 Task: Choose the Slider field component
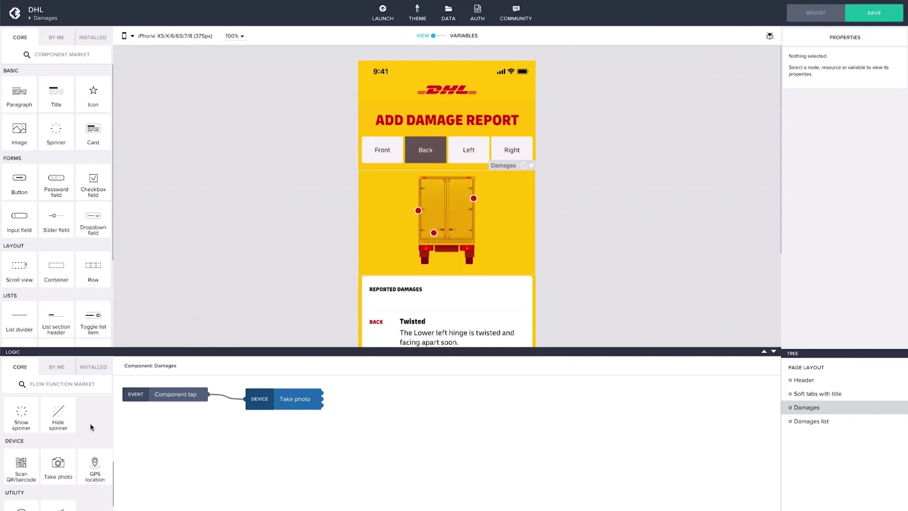click(56, 220)
